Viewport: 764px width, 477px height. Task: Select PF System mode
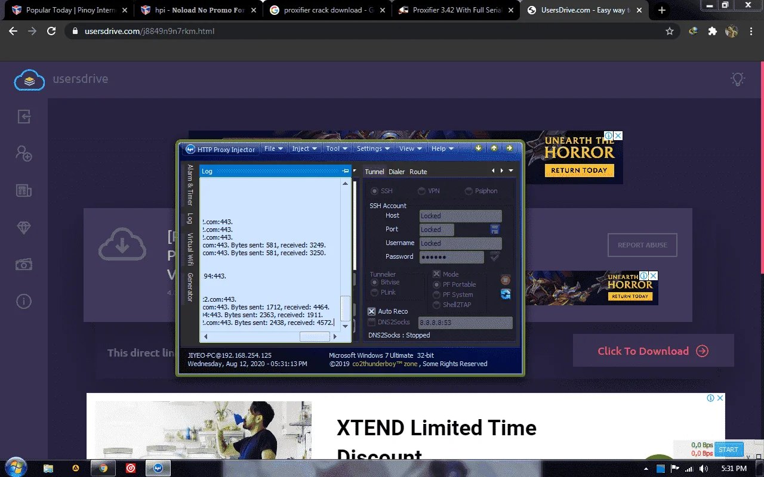[x=437, y=295]
